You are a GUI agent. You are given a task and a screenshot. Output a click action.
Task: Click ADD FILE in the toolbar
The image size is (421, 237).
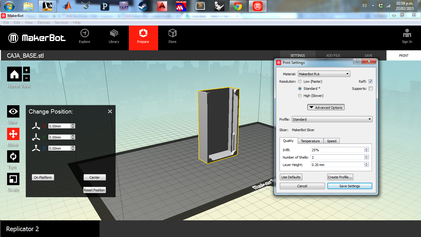point(333,56)
